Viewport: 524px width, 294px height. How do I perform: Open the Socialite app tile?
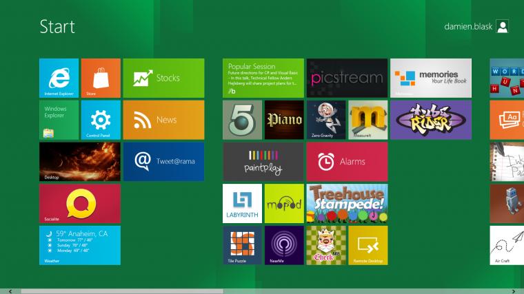click(x=80, y=204)
